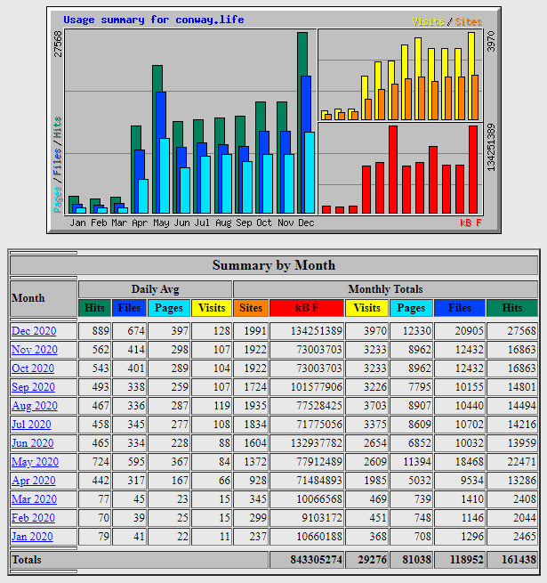Click the Visits legend label on chart

[429, 22]
